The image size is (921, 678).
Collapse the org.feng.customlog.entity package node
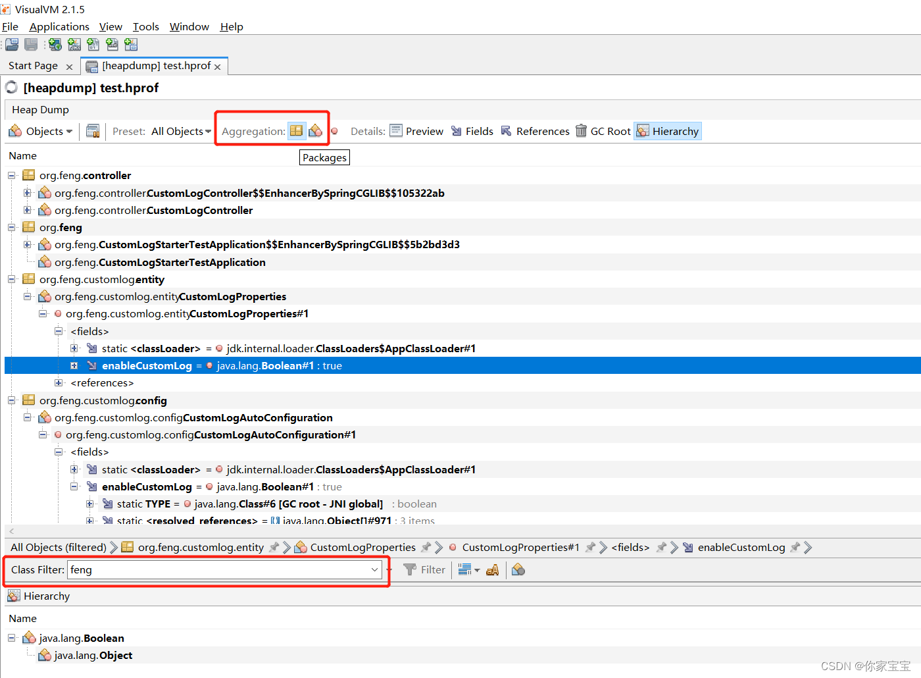(x=12, y=279)
